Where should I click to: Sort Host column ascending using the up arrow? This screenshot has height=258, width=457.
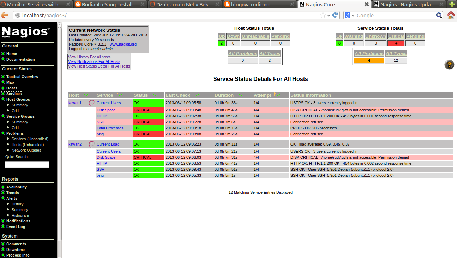[x=82, y=95]
